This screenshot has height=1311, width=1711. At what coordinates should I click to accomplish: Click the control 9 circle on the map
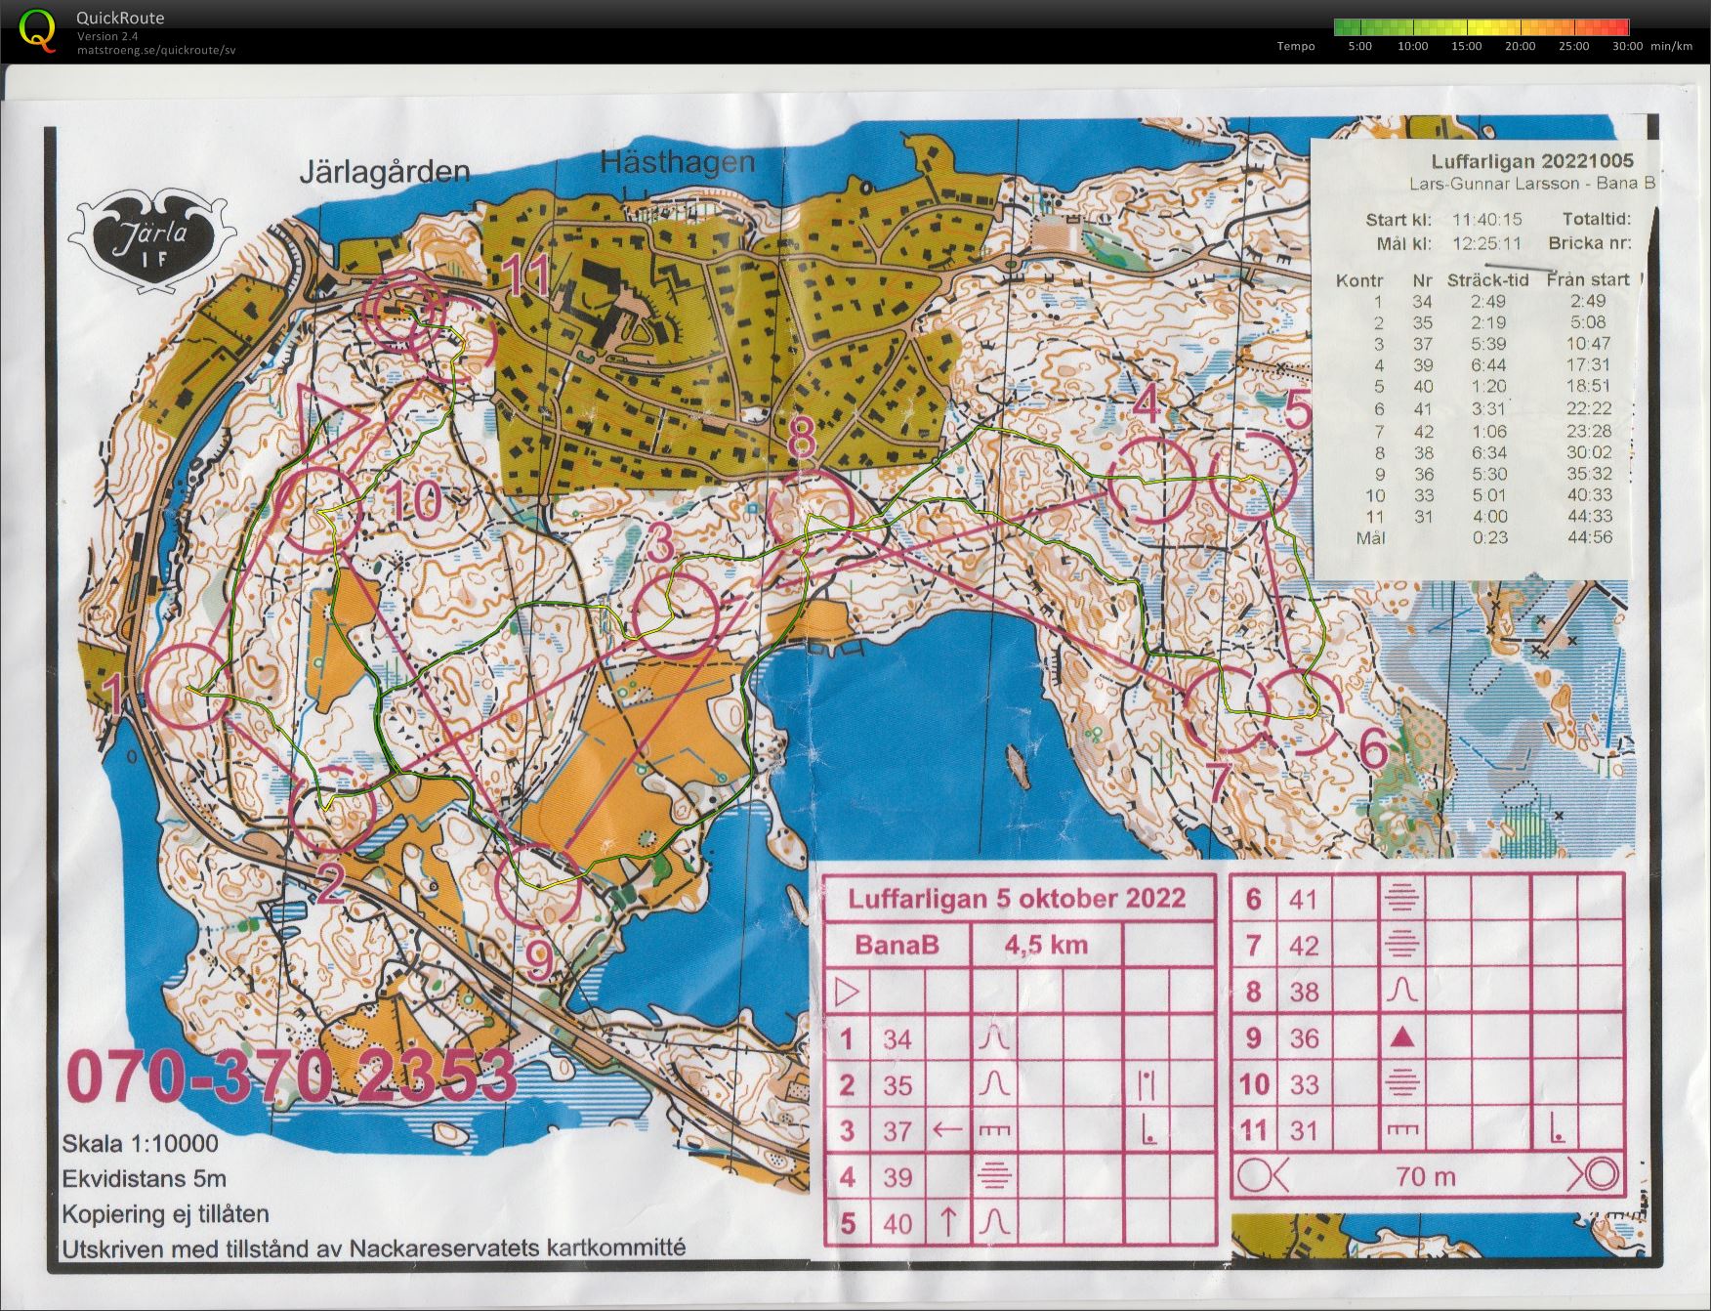pyautogui.click(x=537, y=885)
